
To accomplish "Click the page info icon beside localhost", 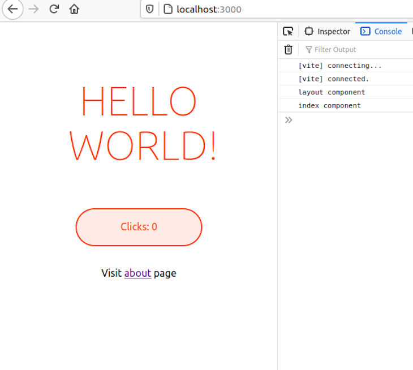I will point(167,10).
